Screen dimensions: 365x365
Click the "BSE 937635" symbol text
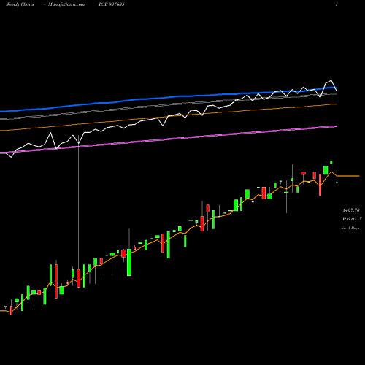112,4
